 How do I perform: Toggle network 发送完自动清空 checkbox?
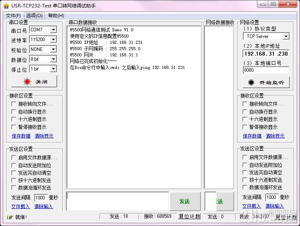point(245,172)
